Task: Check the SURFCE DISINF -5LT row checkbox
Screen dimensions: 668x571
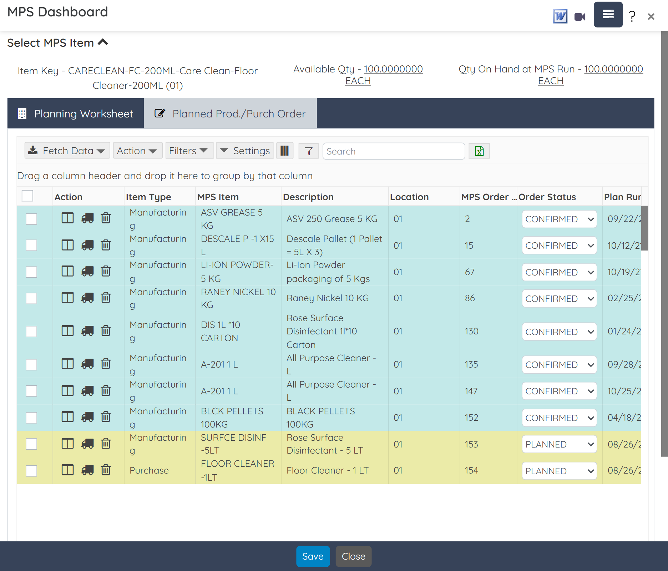Action: [x=31, y=444]
